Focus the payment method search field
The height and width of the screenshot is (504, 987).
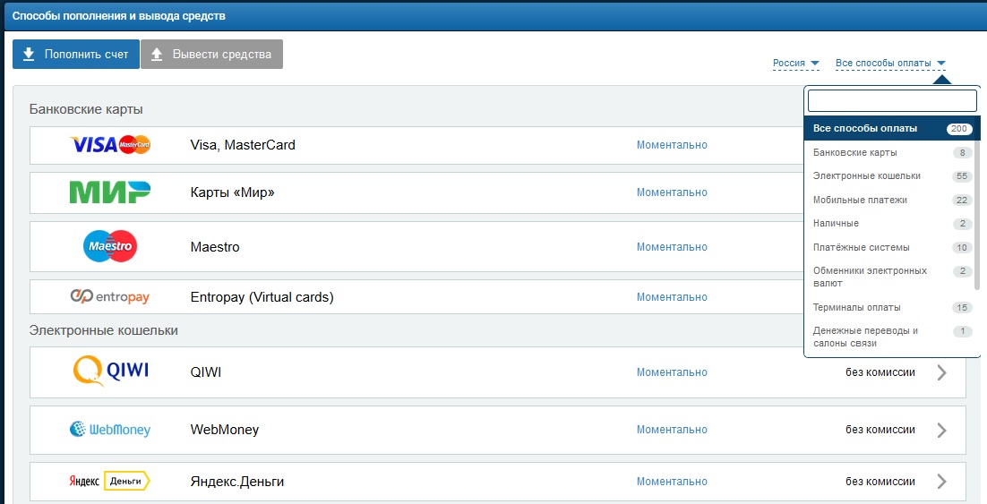(x=892, y=100)
